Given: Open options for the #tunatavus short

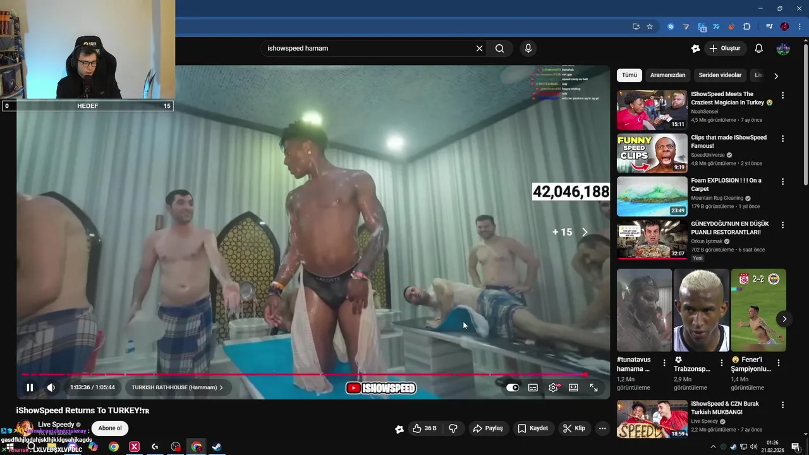Looking at the screenshot, I should tap(664, 363).
